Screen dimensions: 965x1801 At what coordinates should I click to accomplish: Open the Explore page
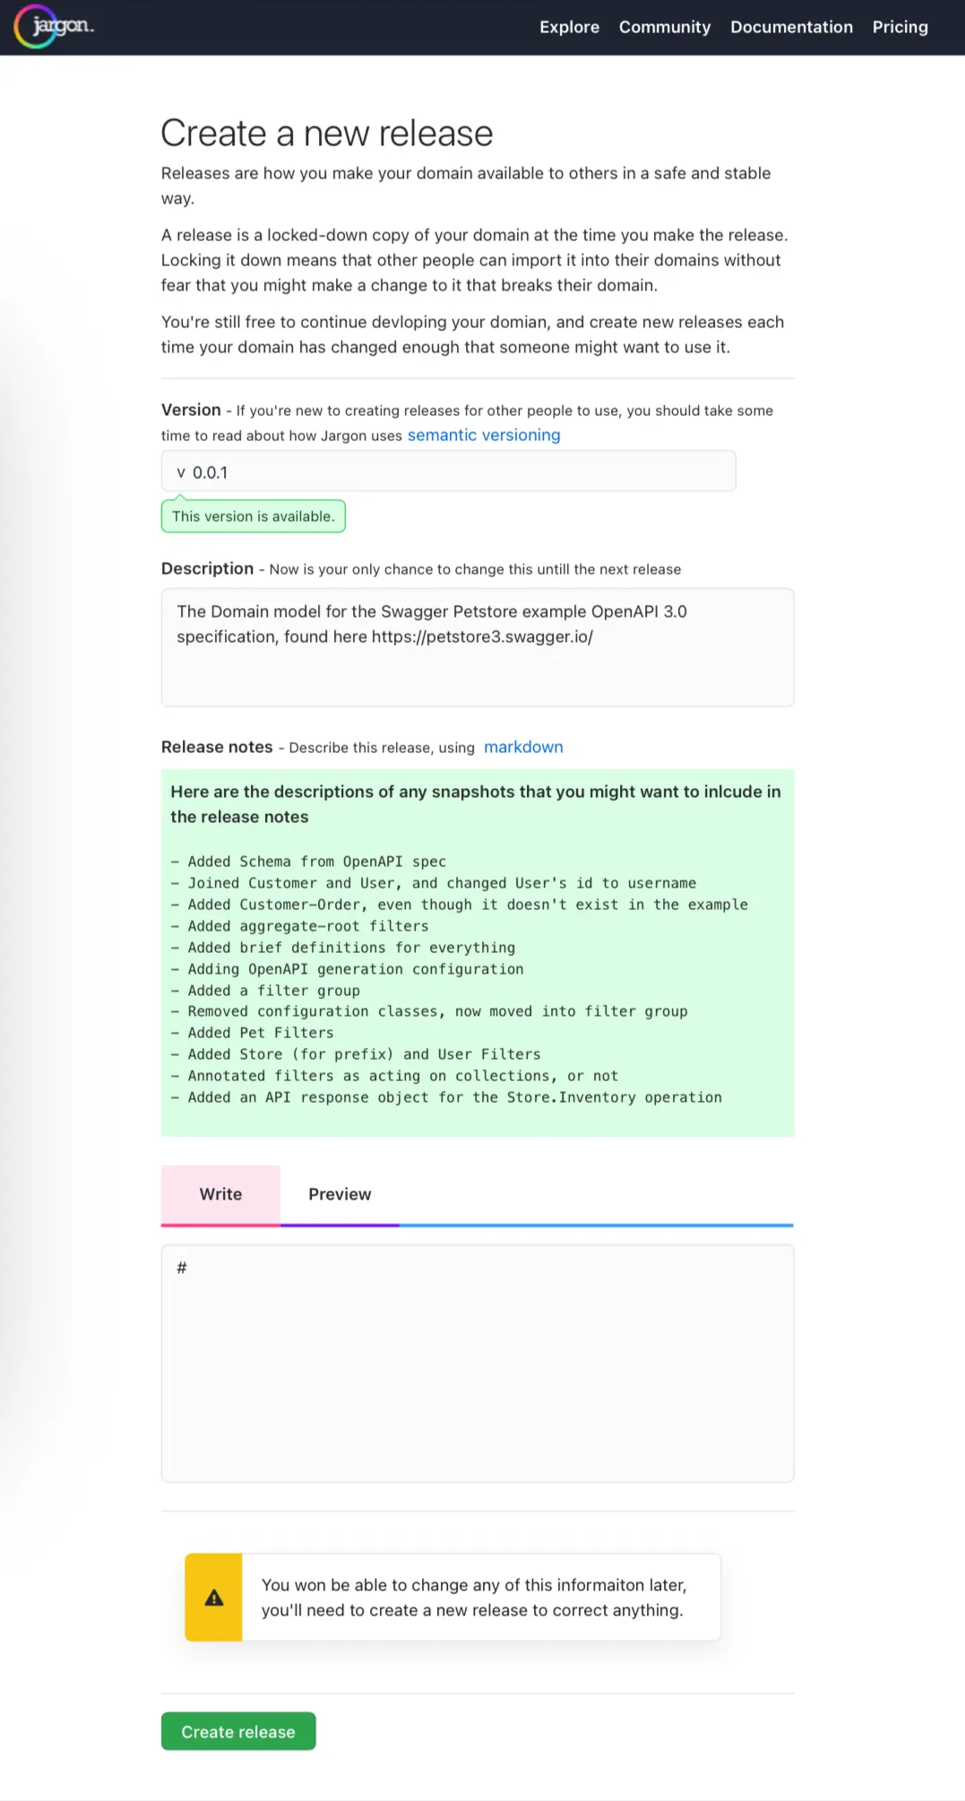(x=569, y=28)
